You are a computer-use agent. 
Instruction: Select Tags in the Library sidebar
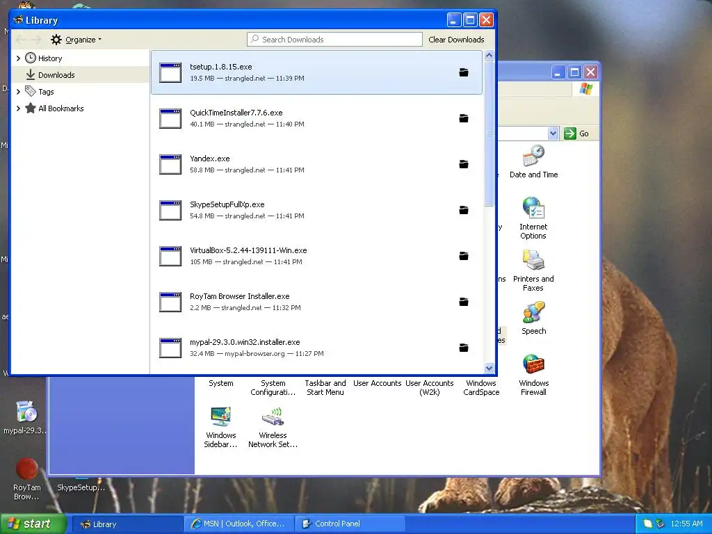click(x=46, y=92)
